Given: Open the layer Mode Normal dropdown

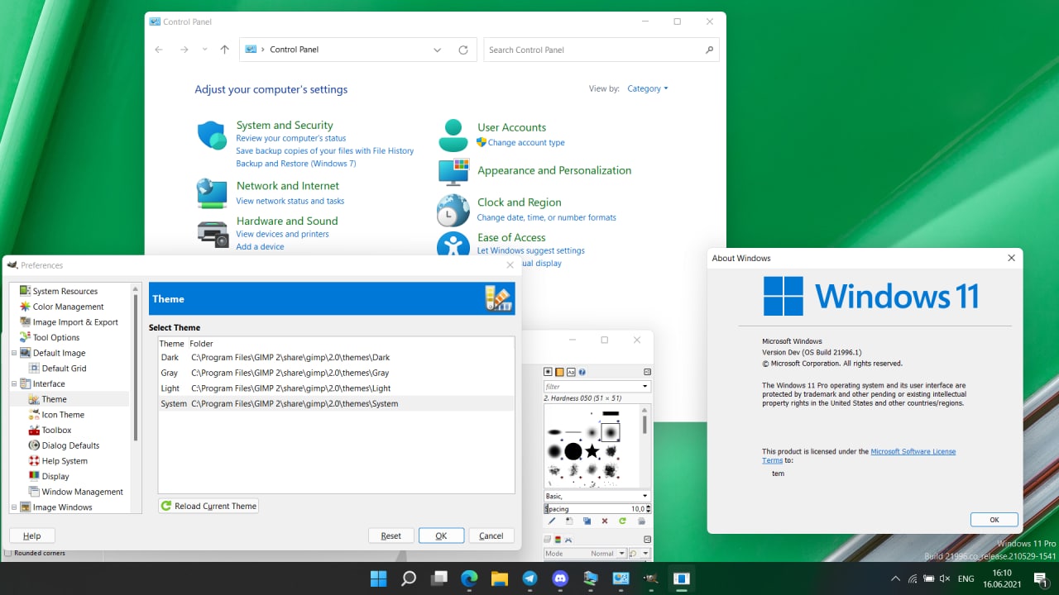Looking at the screenshot, I should pos(584,554).
